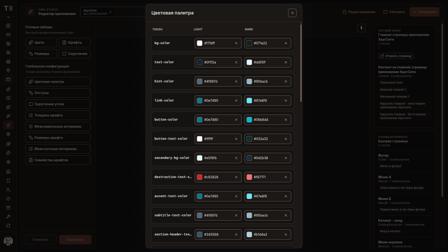The image size is (448, 252).
Task: Edit the dark hint-color hex field
Action: click(x=268, y=82)
